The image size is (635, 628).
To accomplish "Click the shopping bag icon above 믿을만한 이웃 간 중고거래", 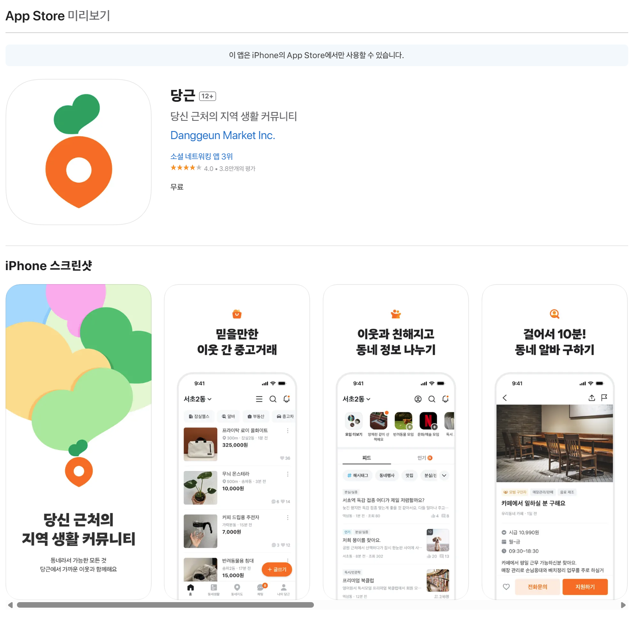I will click(237, 314).
